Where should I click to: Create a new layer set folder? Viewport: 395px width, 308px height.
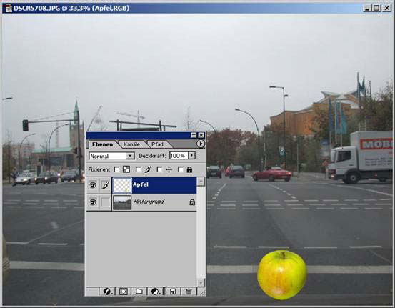(x=139, y=292)
